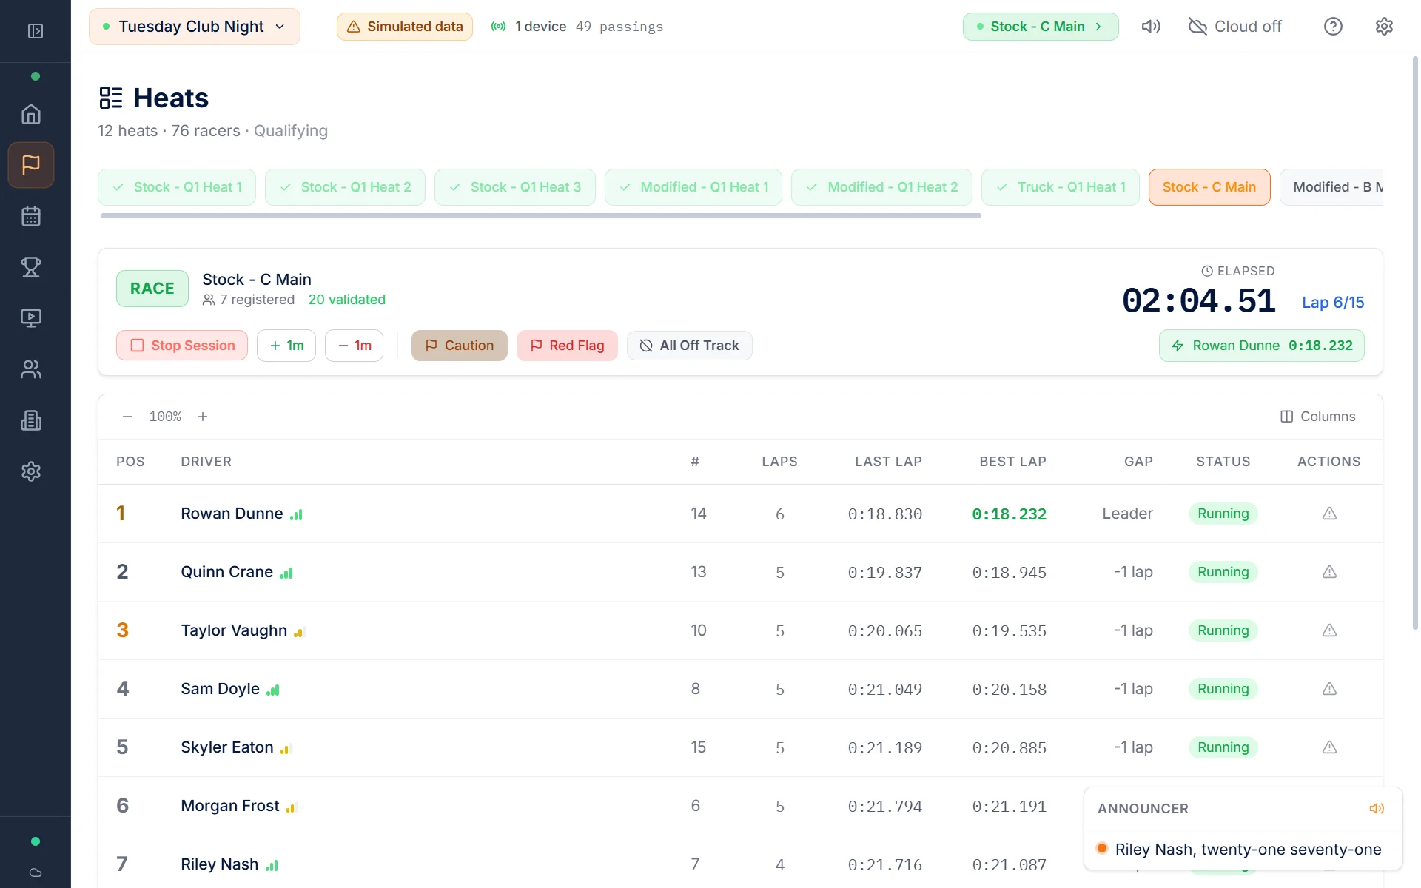The width and height of the screenshot is (1421, 888).
Task: Click the Simulated data warning badge
Action: point(405,27)
